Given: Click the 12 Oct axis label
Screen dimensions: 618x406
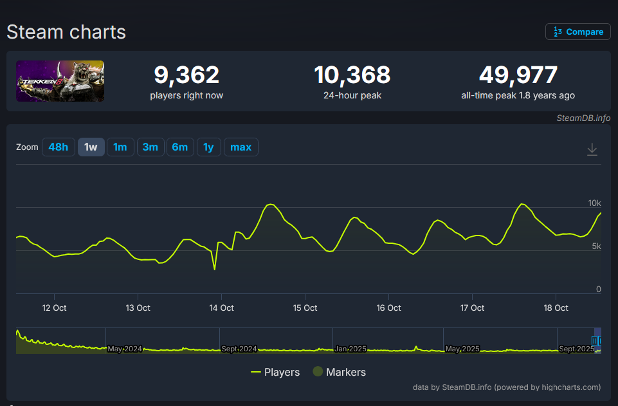Looking at the screenshot, I should click(55, 308).
